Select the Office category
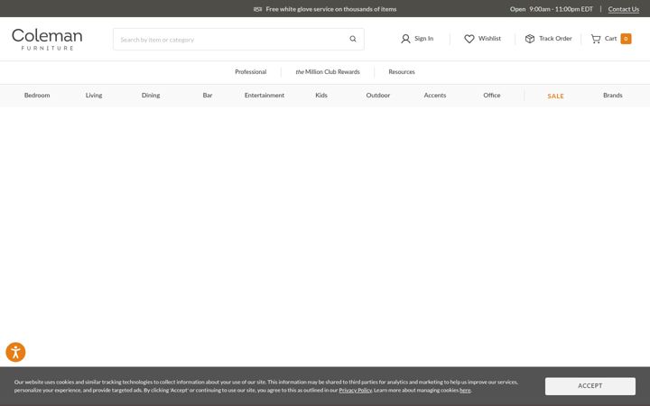650x406 pixels. click(x=491, y=96)
